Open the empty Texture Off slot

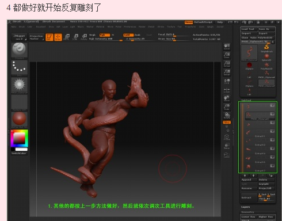[x=19, y=102]
